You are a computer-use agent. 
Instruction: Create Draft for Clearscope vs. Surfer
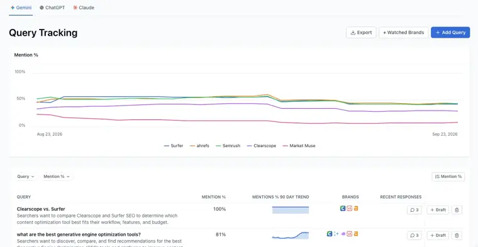click(x=438, y=210)
